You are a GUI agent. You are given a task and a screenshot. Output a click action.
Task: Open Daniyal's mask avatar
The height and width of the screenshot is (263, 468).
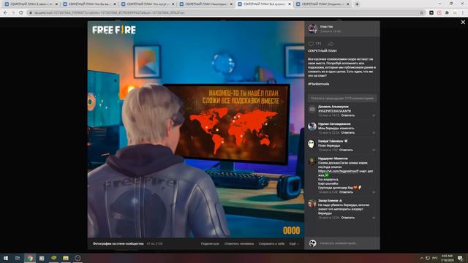point(312,144)
